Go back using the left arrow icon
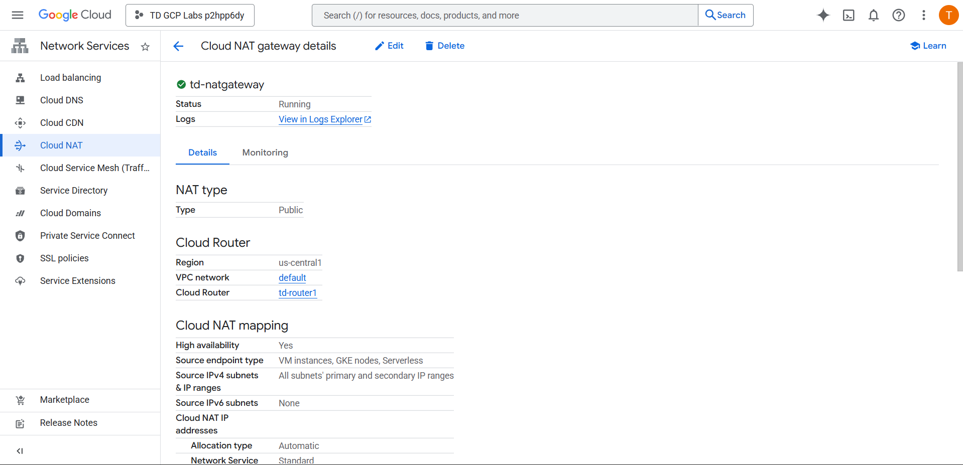 [178, 46]
